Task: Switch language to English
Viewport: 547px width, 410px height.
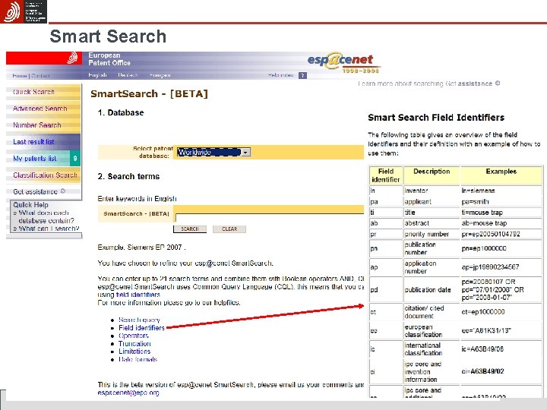Action: point(97,75)
